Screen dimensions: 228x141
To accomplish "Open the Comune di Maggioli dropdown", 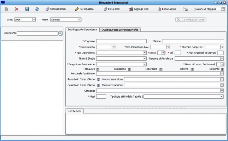I will pos(223,9).
